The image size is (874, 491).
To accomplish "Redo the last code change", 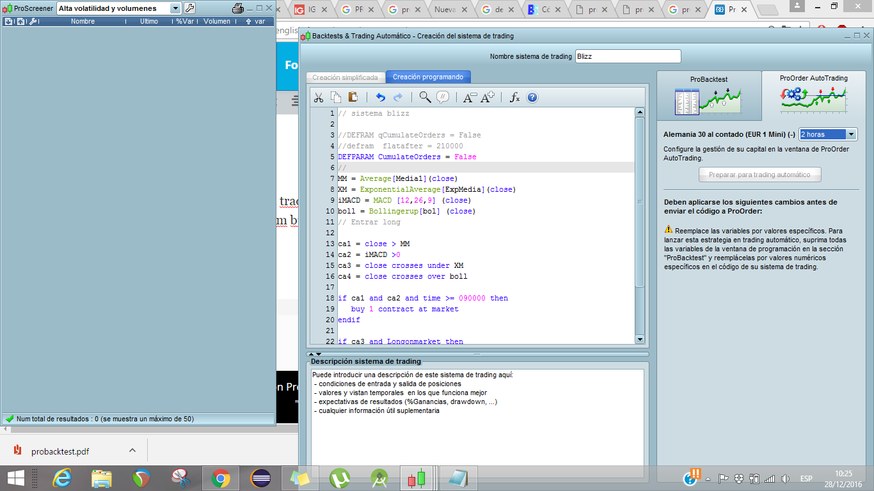I will point(397,97).
